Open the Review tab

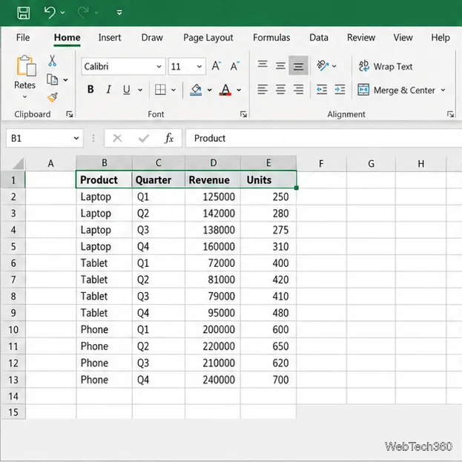click(x=361, y=37)
